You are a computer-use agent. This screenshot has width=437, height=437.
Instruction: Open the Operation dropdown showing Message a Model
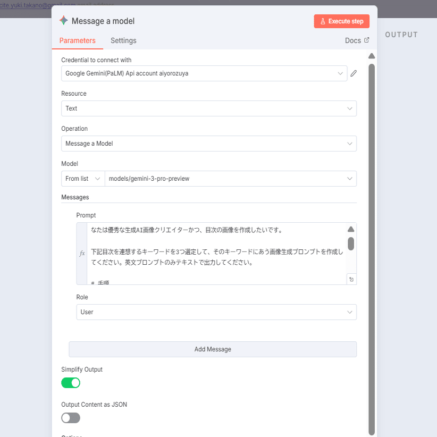[x=209, y=144]
